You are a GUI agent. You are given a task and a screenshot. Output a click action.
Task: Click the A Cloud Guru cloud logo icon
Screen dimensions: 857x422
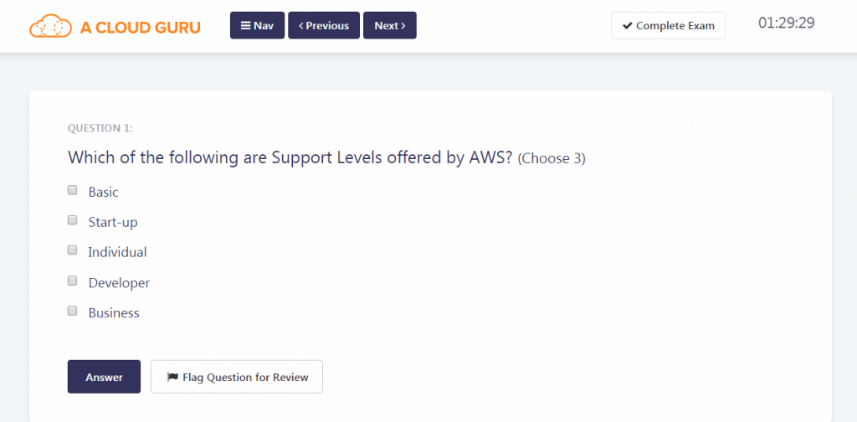coord(50,26)
